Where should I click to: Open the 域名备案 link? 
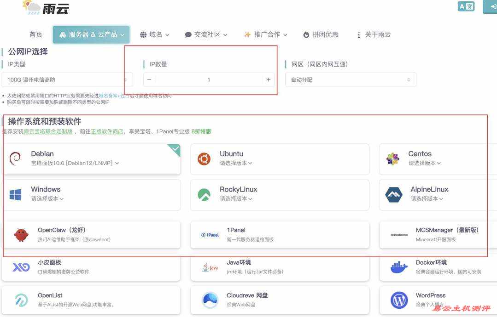click(108, 96)
